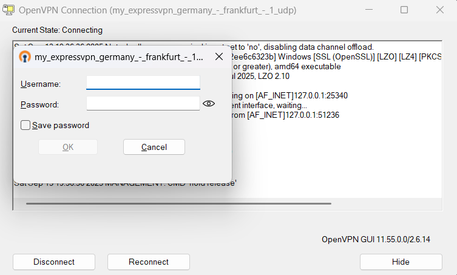
Task: Minimize the OpenVPN Connection window
Action: [369, 10]
